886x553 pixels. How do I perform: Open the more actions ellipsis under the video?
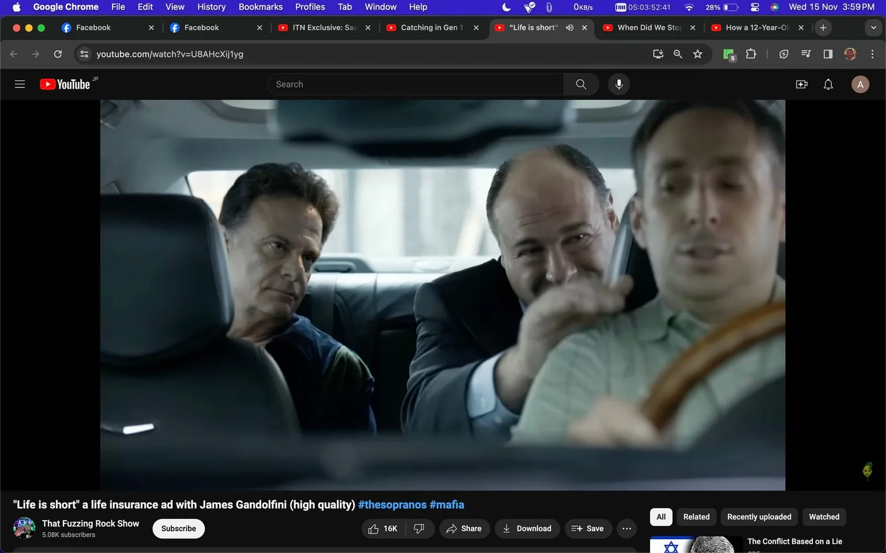click(x=626, y=528)
